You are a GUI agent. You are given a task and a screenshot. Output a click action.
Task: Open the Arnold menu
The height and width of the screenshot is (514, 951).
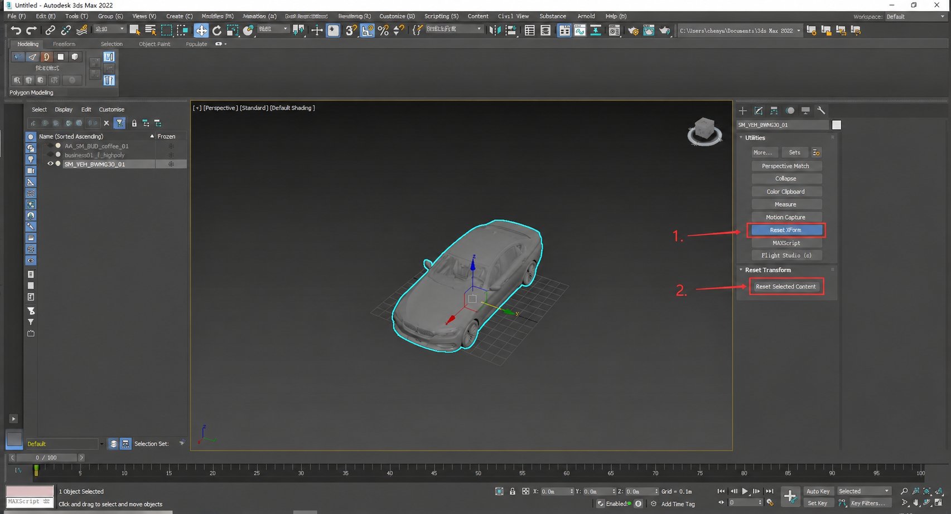click(586, 17)
